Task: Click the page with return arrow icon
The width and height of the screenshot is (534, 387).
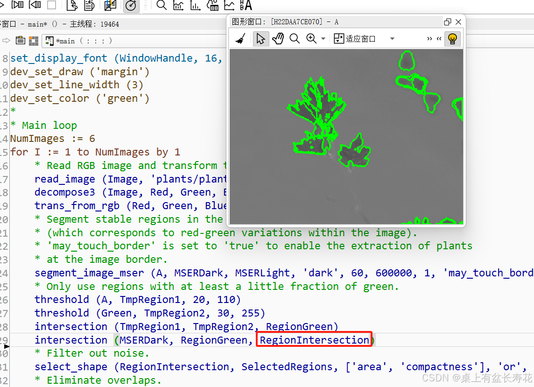Action: coord(72,5)
